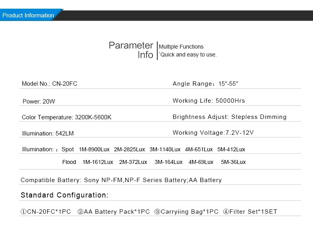Click the Model No. CN-20FC text

50,84
